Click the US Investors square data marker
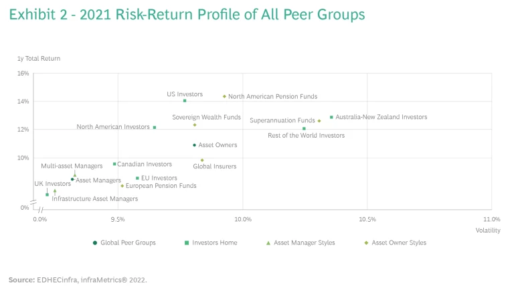Image resolution: width=514 pixels, height=292 pixels. [x=185, y=100]
